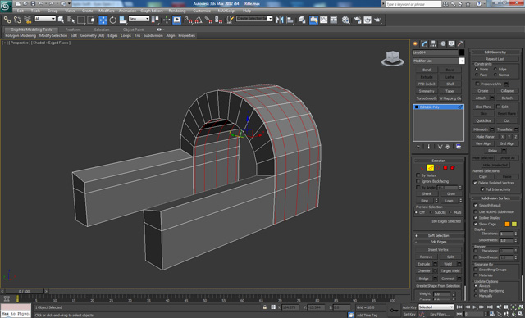
Task: Select Vertex sub-object level icon
Action: click(422, 167)
